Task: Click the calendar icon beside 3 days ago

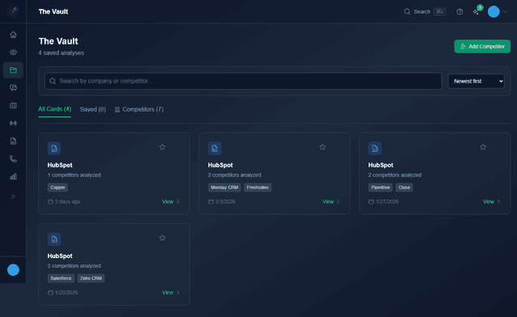Action: (x=50, y=201)
